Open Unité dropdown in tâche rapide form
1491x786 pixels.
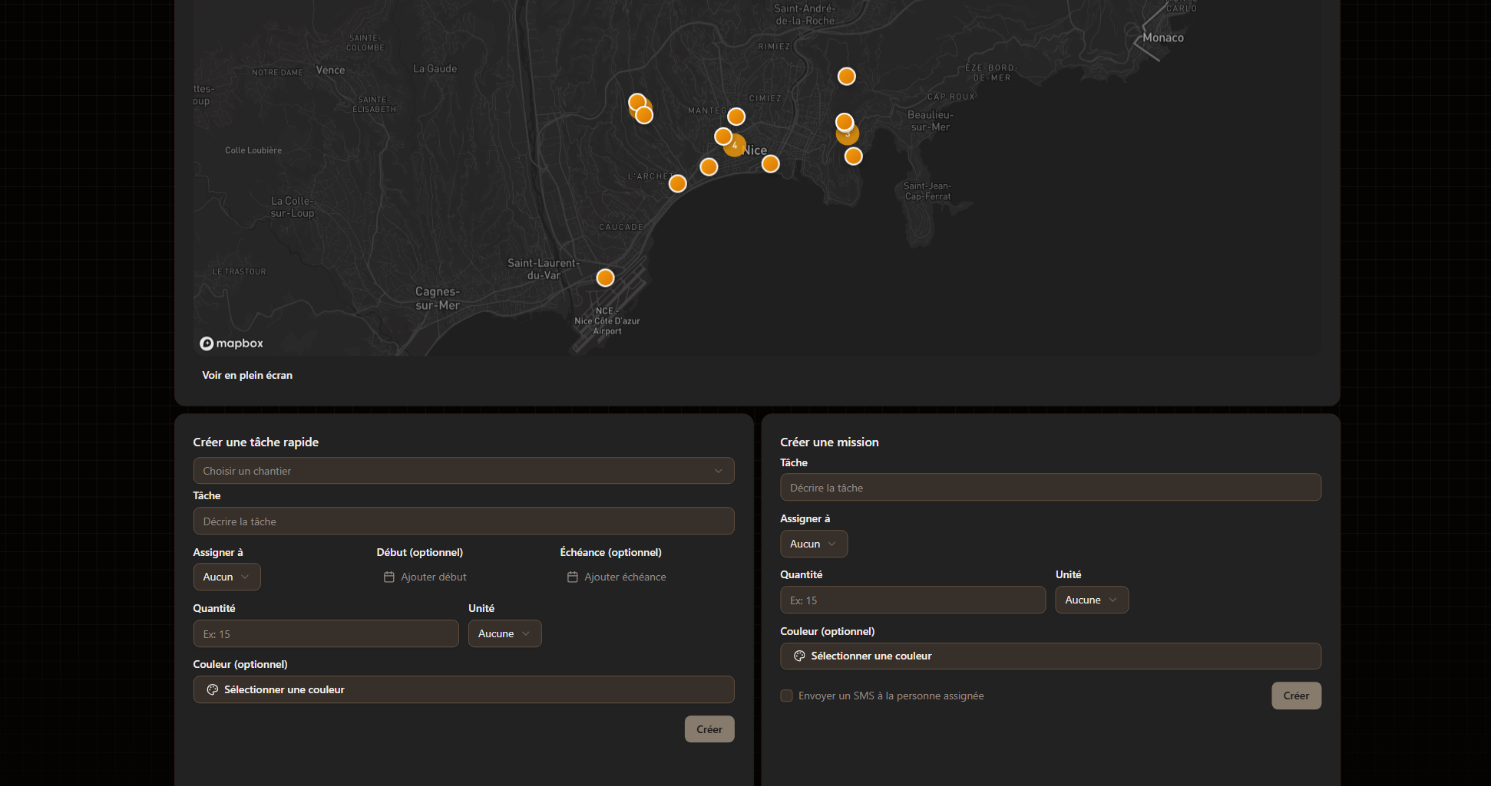pyautogui.click(x=504, y=633)
